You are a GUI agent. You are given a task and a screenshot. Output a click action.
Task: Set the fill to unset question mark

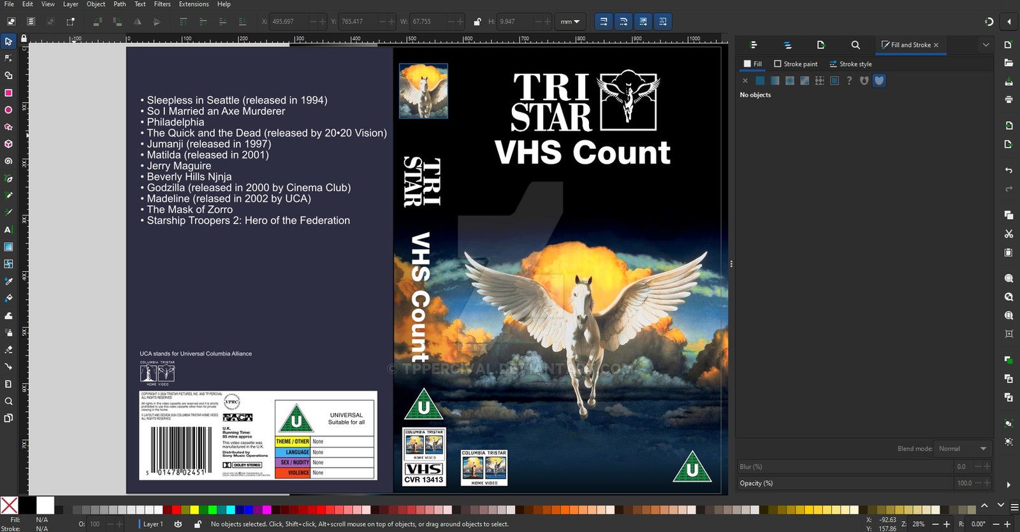[849, 81]
